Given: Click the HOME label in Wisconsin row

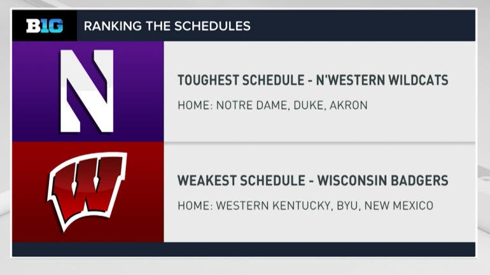Looking at the screenshot, I should 195,206.
